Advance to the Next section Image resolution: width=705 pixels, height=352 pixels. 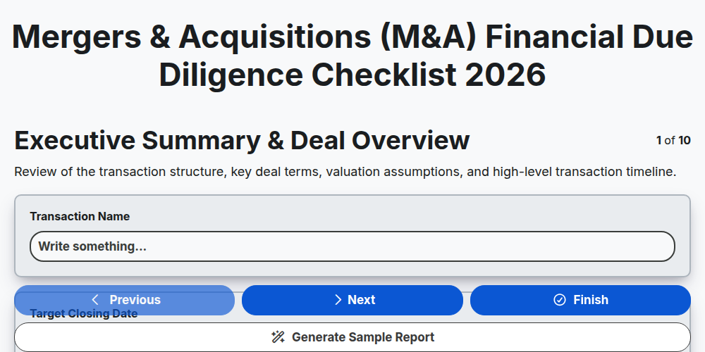point(352,300)
